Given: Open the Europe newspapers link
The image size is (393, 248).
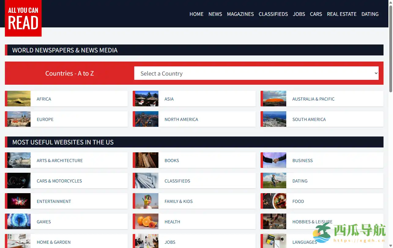Looking at the screenshot, I should [45, 119].
